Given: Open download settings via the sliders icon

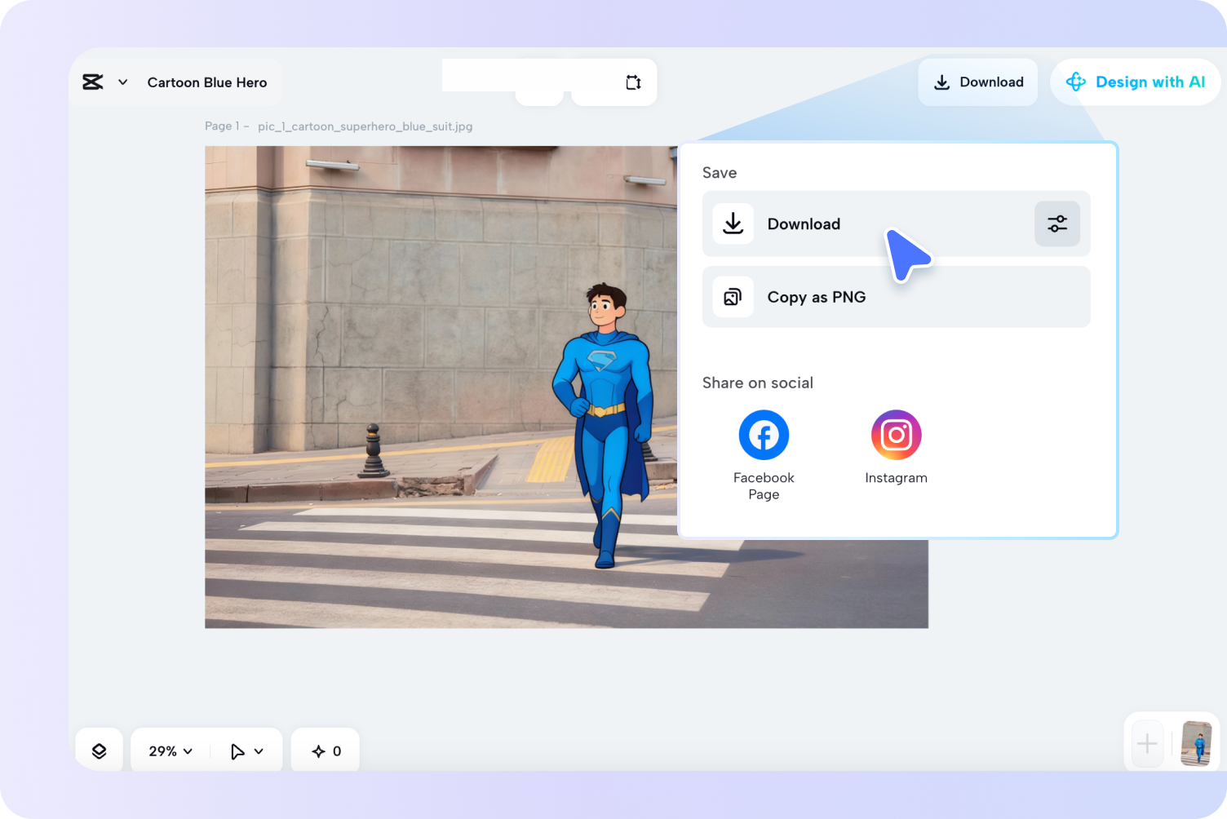Looking at the screenshot, I should click(1057, 223).
